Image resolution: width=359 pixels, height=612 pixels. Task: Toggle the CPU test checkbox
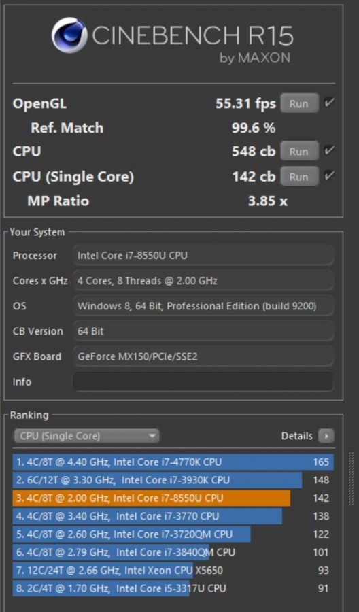point(328,151)
